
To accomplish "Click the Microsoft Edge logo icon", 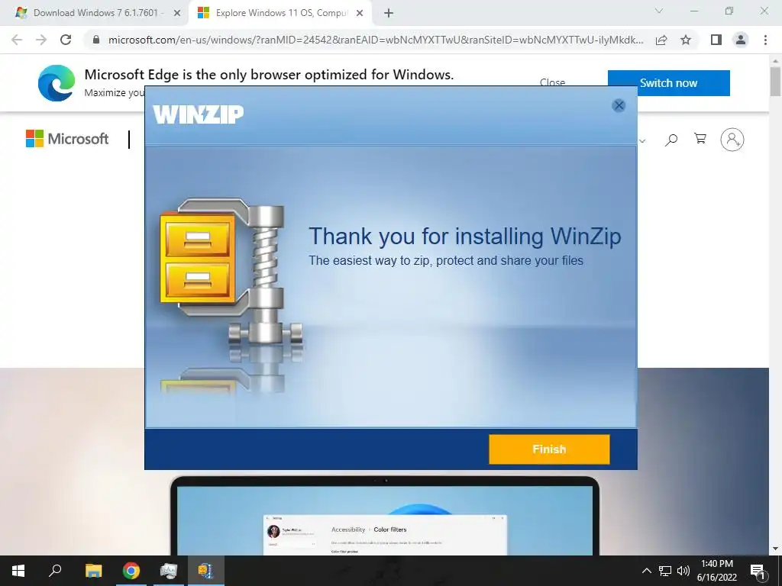I will pyautogui.click(x=57, y=83).
